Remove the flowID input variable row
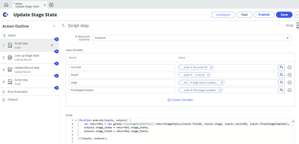 pyautogui.click(x=289, y=75)
